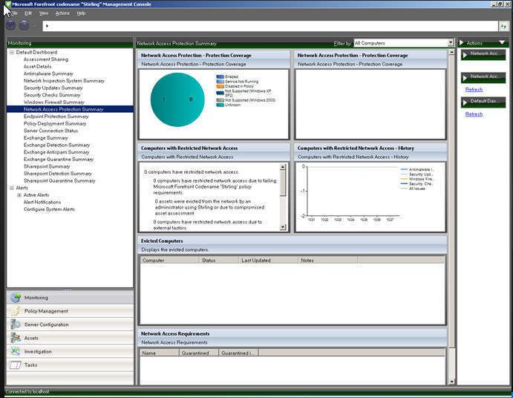513x398 pixels.
Task: Select Sharepoint Summary in the tree
Action: [x=47, y=166]
